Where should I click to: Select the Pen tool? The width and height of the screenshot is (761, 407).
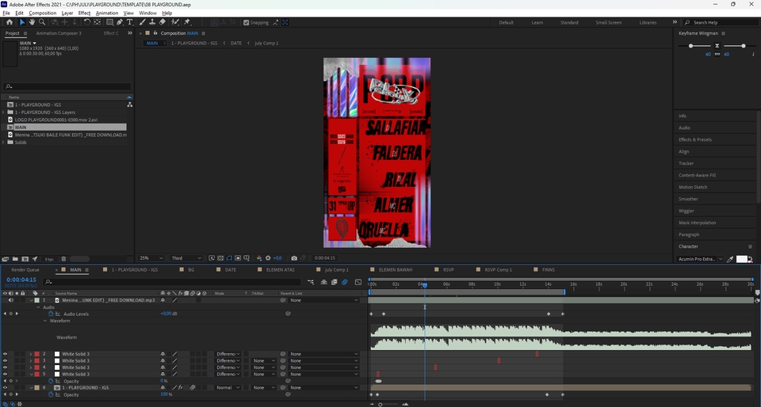[x=120, y=22]
